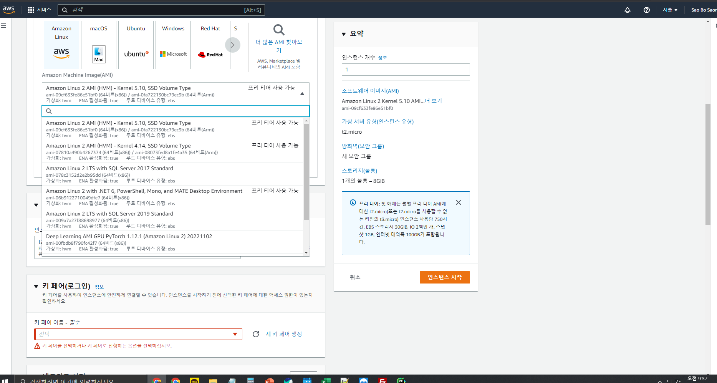Click the 취소 cancel button
Viewport: 717px width, 383px height.
coord(355,277)
